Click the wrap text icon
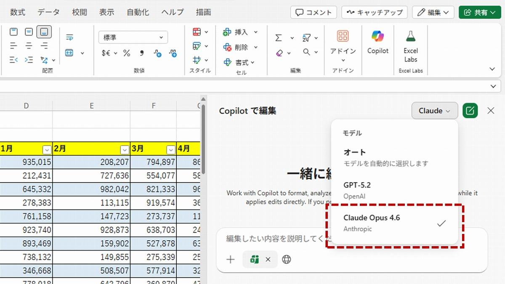 coord(69,38)
